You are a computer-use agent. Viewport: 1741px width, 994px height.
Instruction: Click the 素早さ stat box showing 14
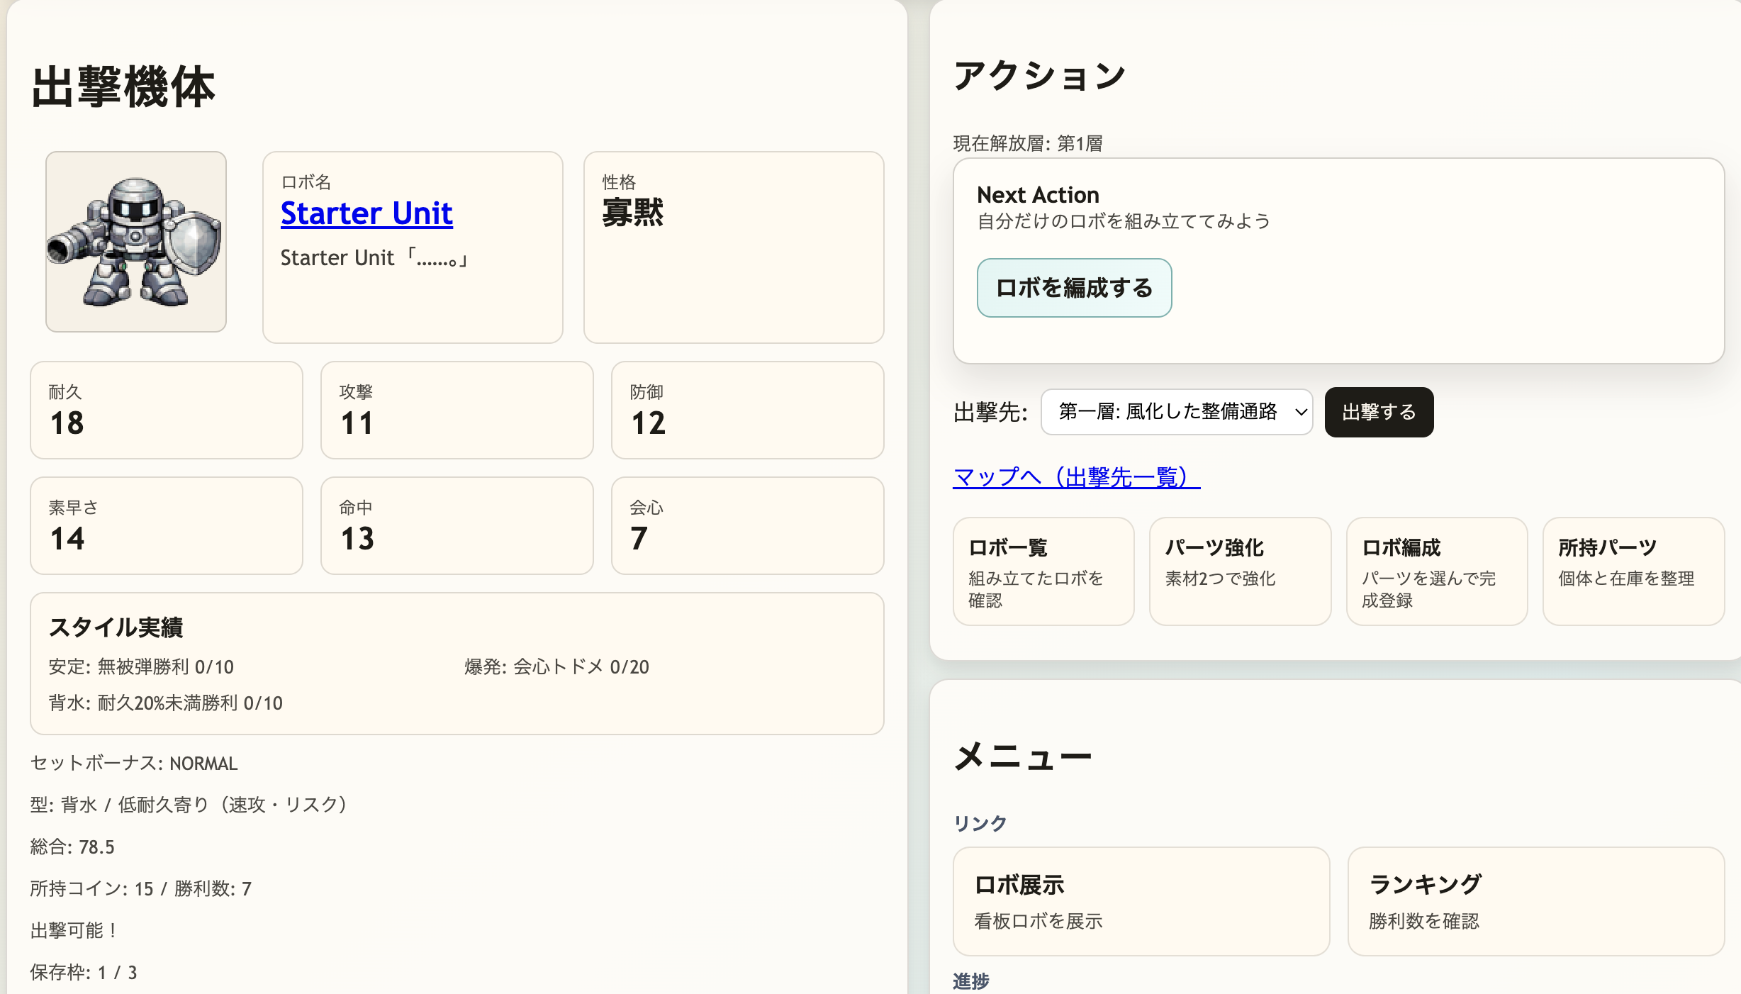[x=167, y=526]
